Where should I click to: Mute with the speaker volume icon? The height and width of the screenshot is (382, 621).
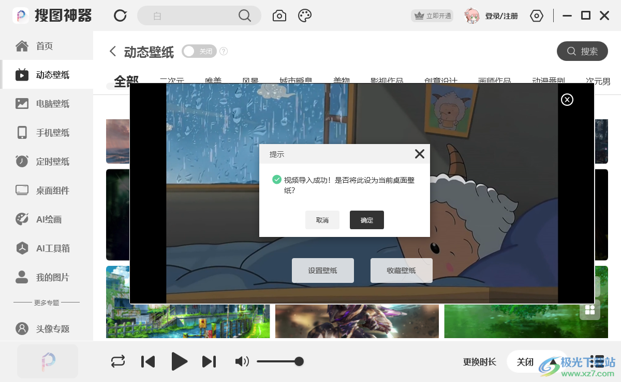pyautogui.click(x=242, y=361)
